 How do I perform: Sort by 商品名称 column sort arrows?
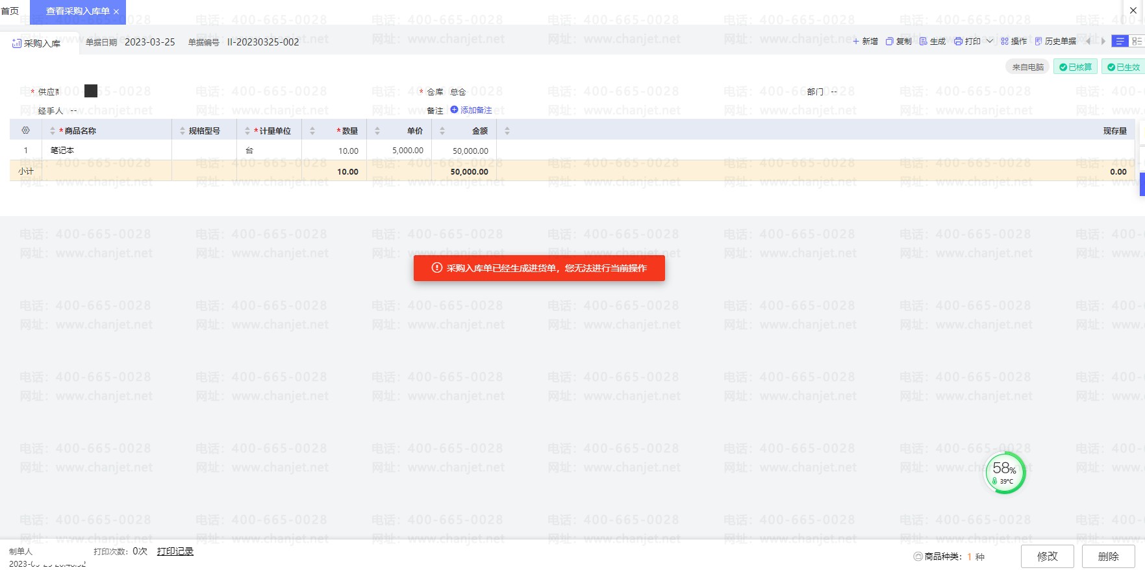tap(53, 131)
